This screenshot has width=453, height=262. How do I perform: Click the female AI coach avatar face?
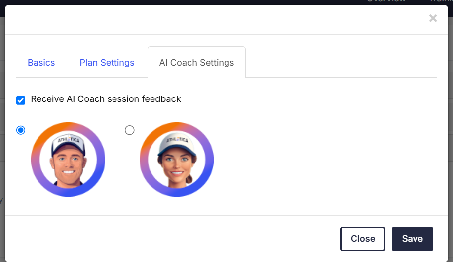177,163
